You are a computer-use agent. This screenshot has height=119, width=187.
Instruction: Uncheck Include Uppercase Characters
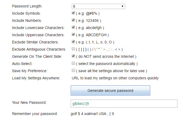point(73,34)
